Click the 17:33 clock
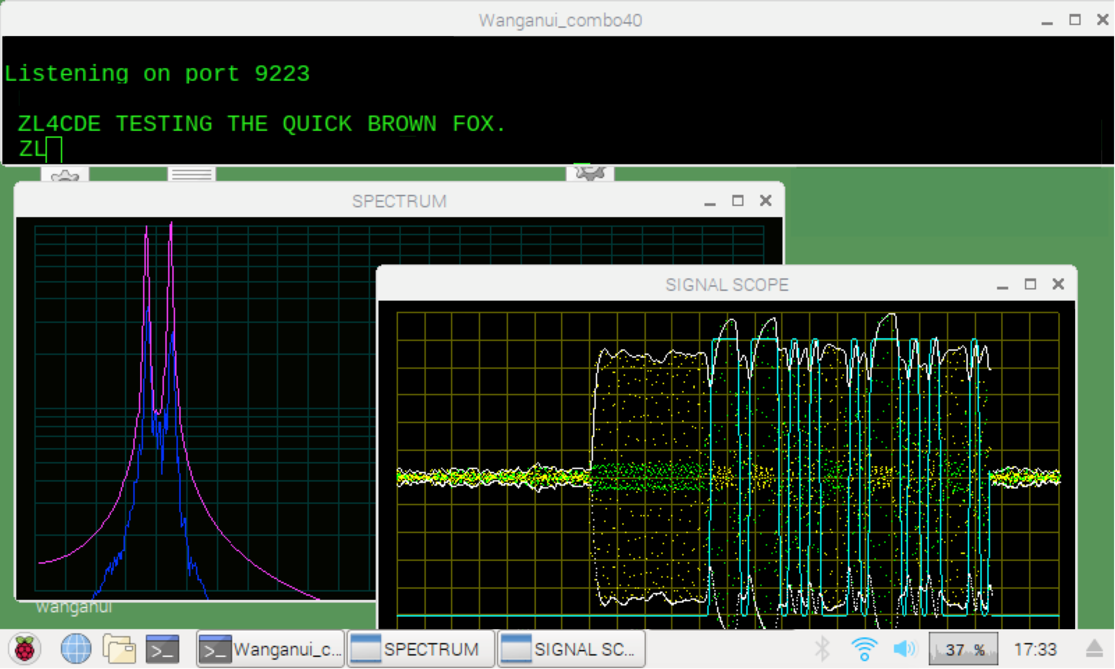This screenshot has width=1115, height=669. 1036,650
